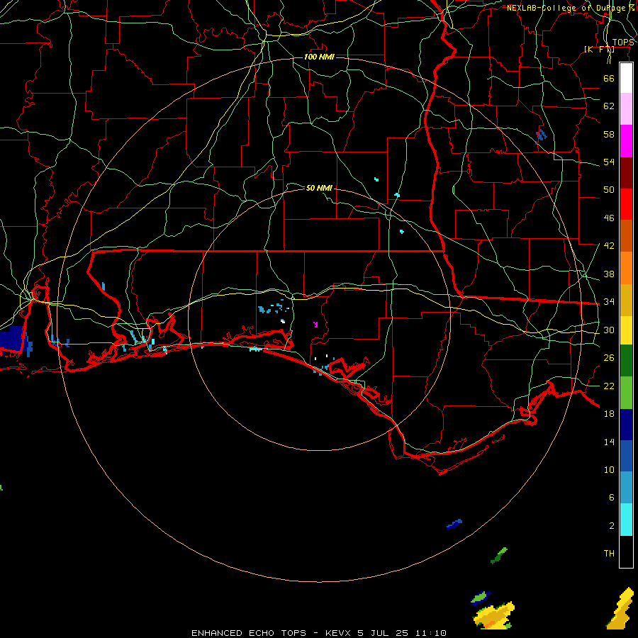
Task: Click the 50 legend value
Action: tap(609, 189)
